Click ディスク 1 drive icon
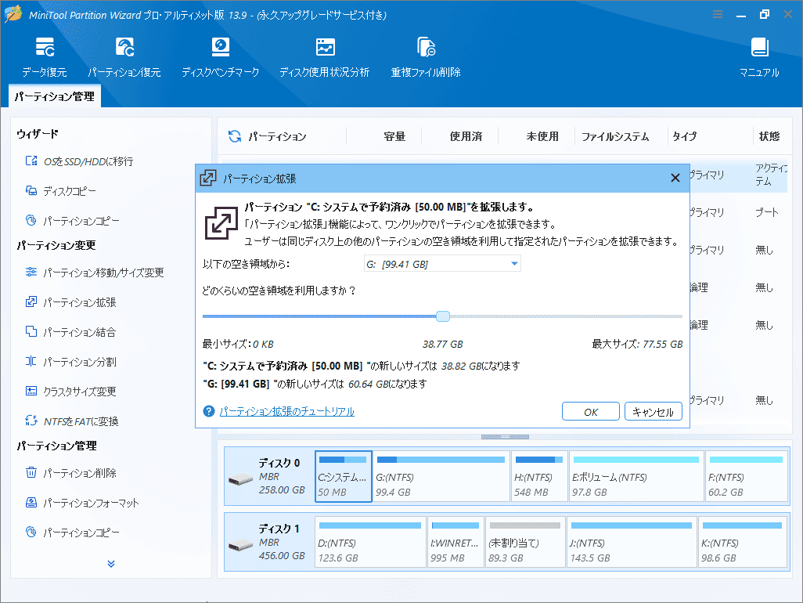 (240, 545)
